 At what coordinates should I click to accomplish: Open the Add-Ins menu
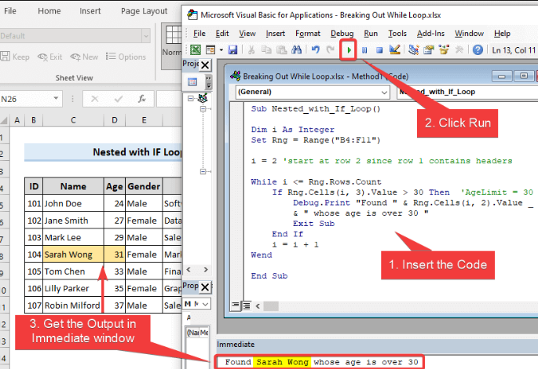[430, 34]
